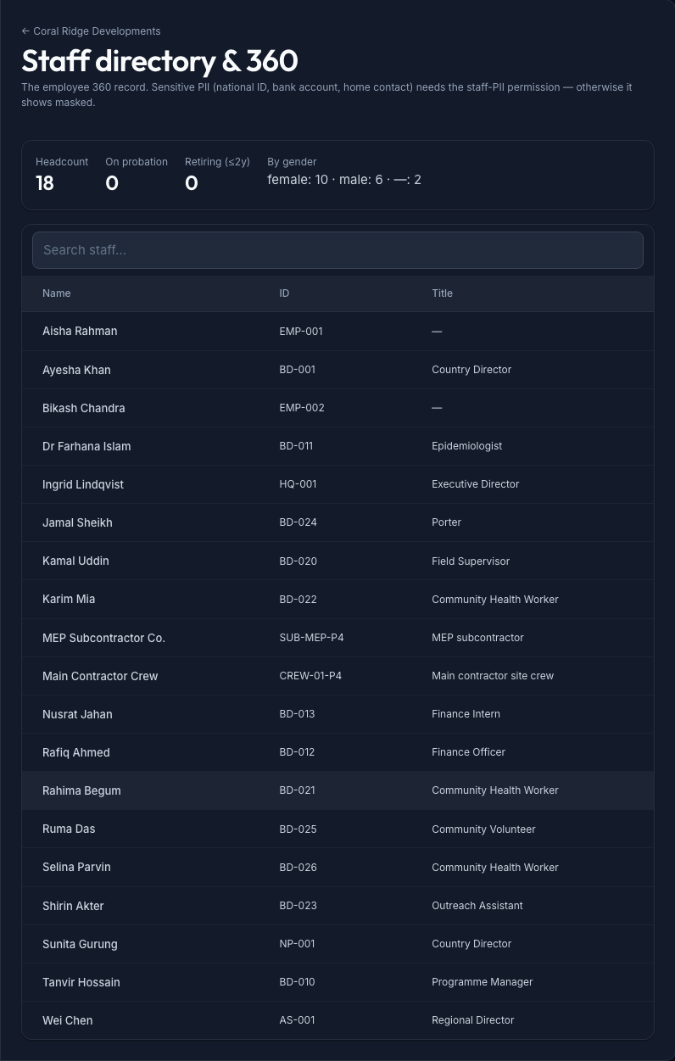Open Tanvir Hossain's staff record
Image resolution: width=675 pixels, height=1061 pixels.
point(337,982)
